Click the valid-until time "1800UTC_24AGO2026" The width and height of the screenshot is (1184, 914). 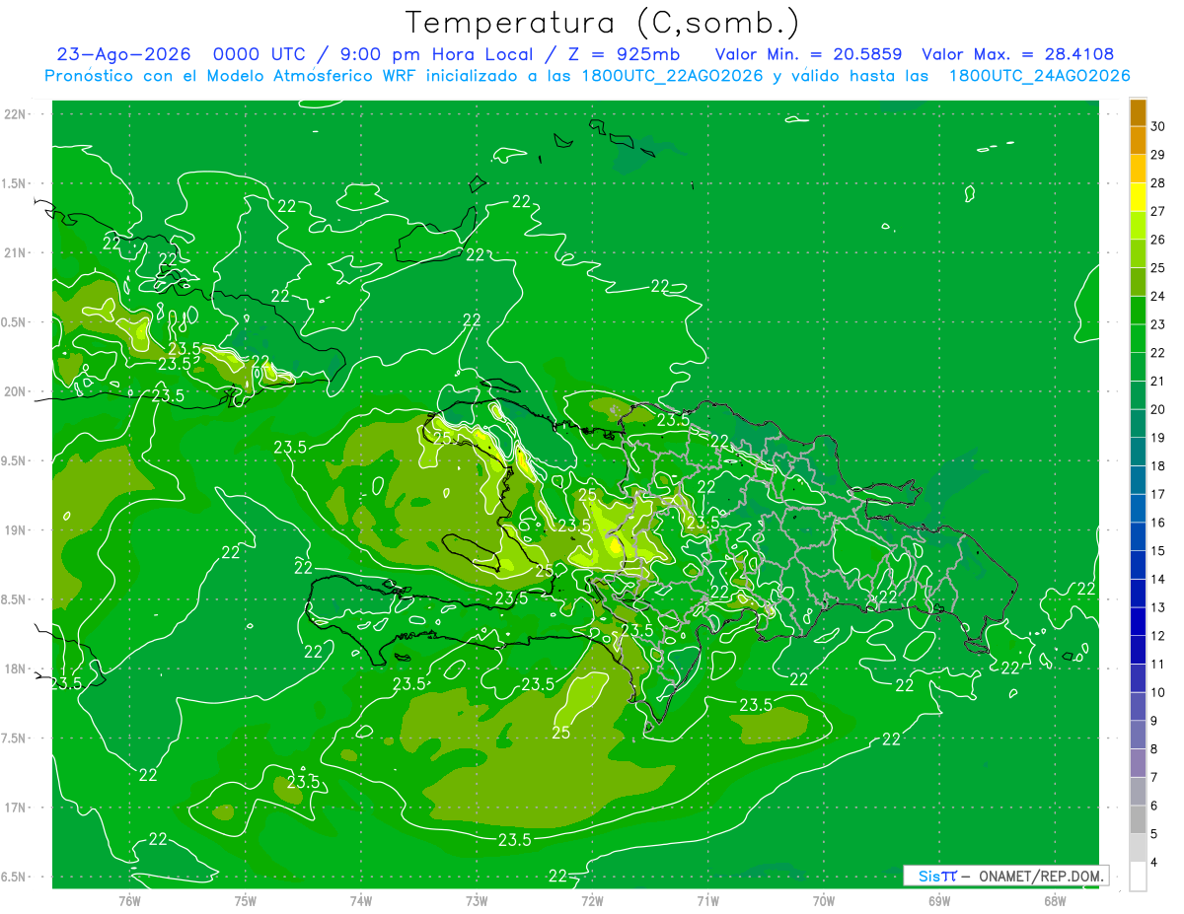[1039, 76]
